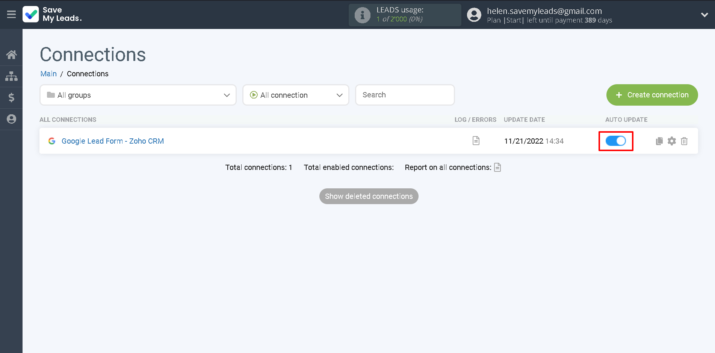Open the Home sidebar icon

11,55
